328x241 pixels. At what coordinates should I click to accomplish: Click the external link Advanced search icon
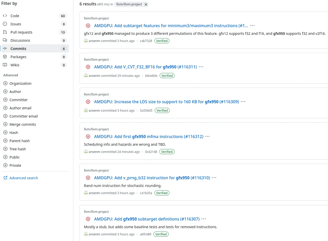[5, 178]
